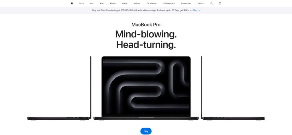Click the MacBook Pro heading text
The width and height of the screenshot is (292, 135).
[x=146, y=25]
